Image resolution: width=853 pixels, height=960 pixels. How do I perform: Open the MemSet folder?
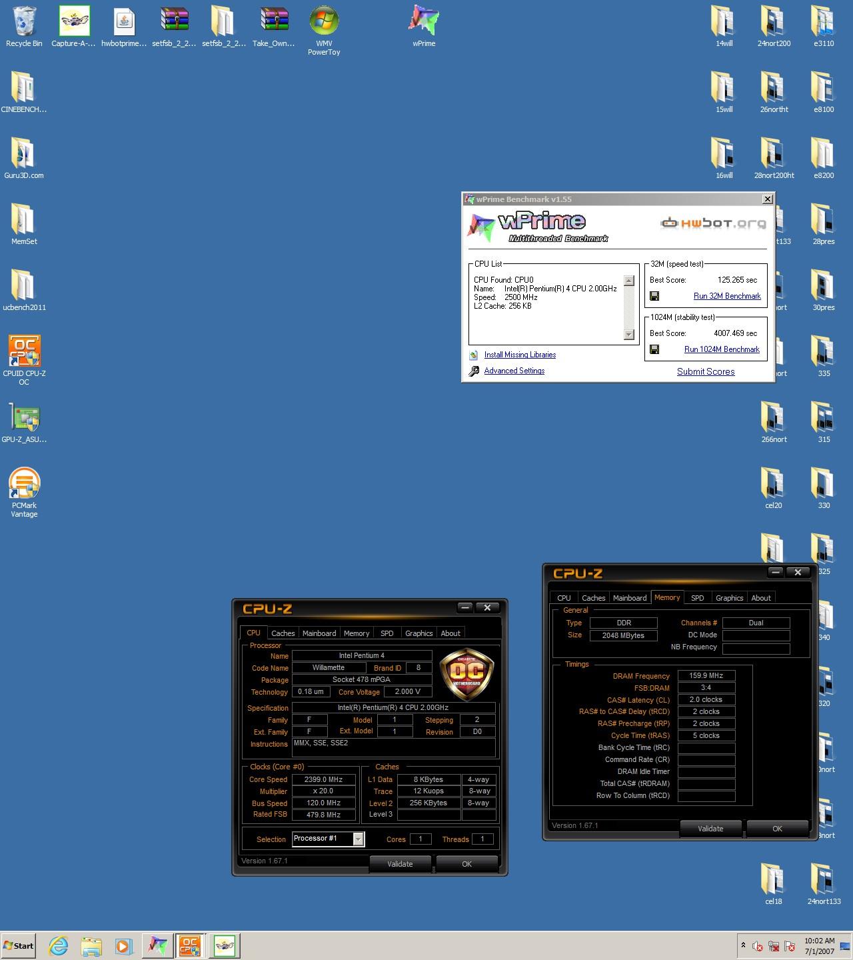pos(24,224)
